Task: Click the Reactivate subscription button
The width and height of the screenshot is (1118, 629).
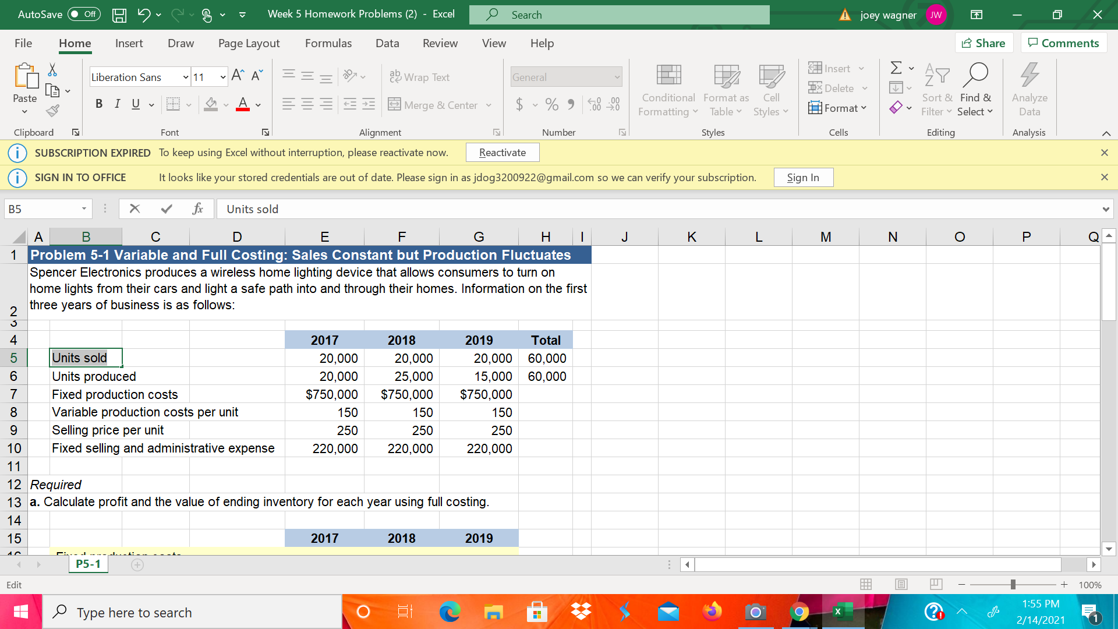Action: pos(502,152)
